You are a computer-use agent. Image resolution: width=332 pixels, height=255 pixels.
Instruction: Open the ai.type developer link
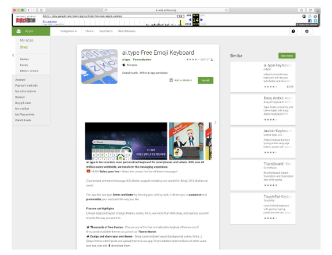coord(126,59)
